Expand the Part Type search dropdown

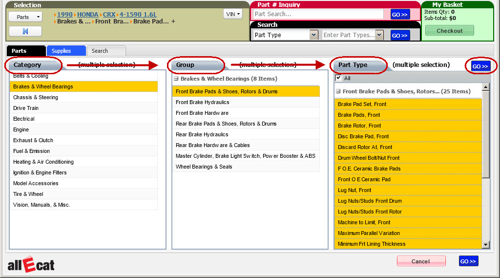pyautogui.click(x=314, y=35)
